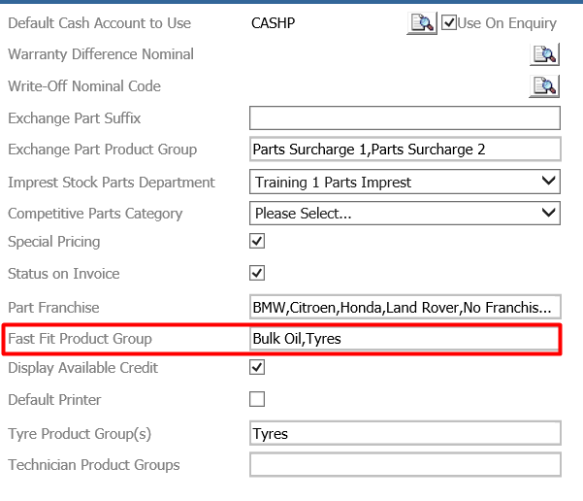This screenshot has width=583, height=501.
Task: Open Competitive Parts Category dropdown
Action: point(405,214)
